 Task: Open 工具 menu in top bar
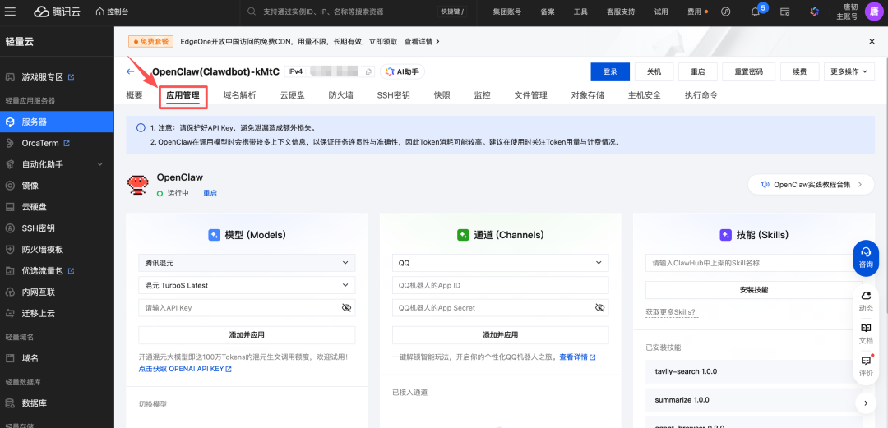[x=580, y=12]
